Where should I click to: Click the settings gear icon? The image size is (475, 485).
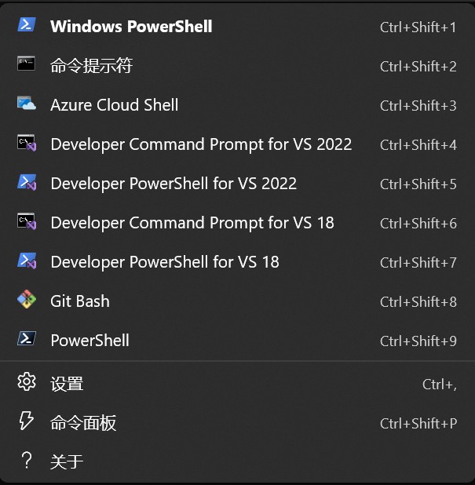click(x=27, y=381)
